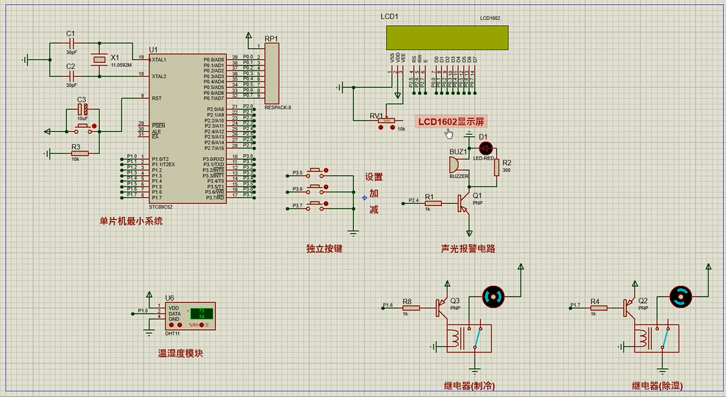
Task: Select the dehumidify relay motor symbol
Action: point(679,297)
